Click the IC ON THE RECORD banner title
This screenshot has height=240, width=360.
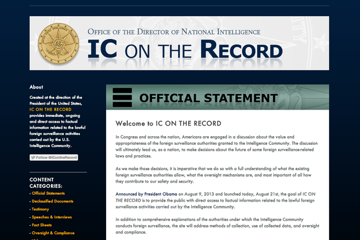pyautogui.click(x=185, y=49)
